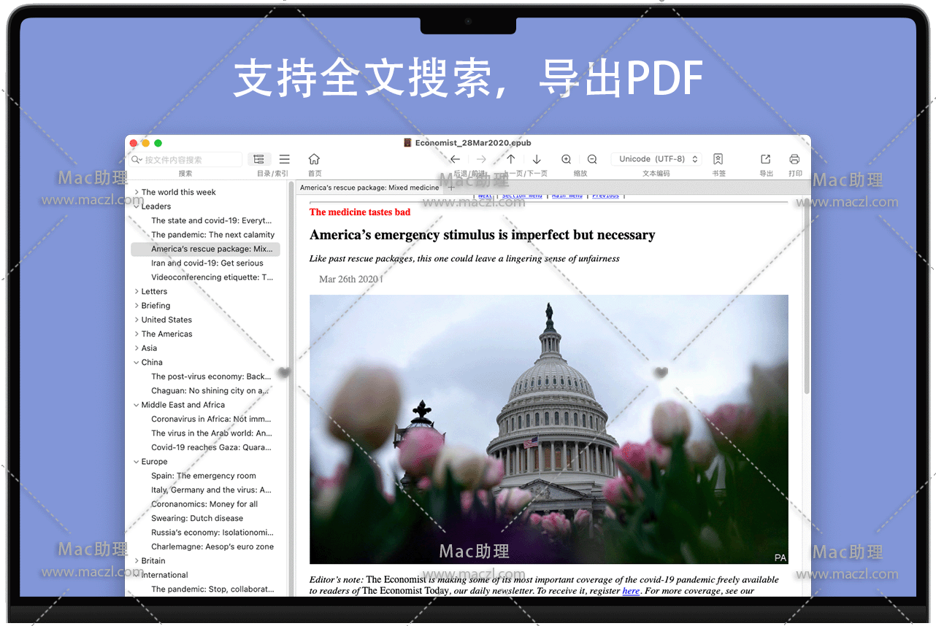Switch sidebar to table of contents view

pyautogui.click(x=259, y=159)
